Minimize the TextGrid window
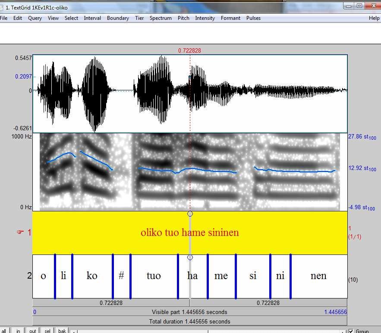Screen dimensions: 381x333 (349, 6)
